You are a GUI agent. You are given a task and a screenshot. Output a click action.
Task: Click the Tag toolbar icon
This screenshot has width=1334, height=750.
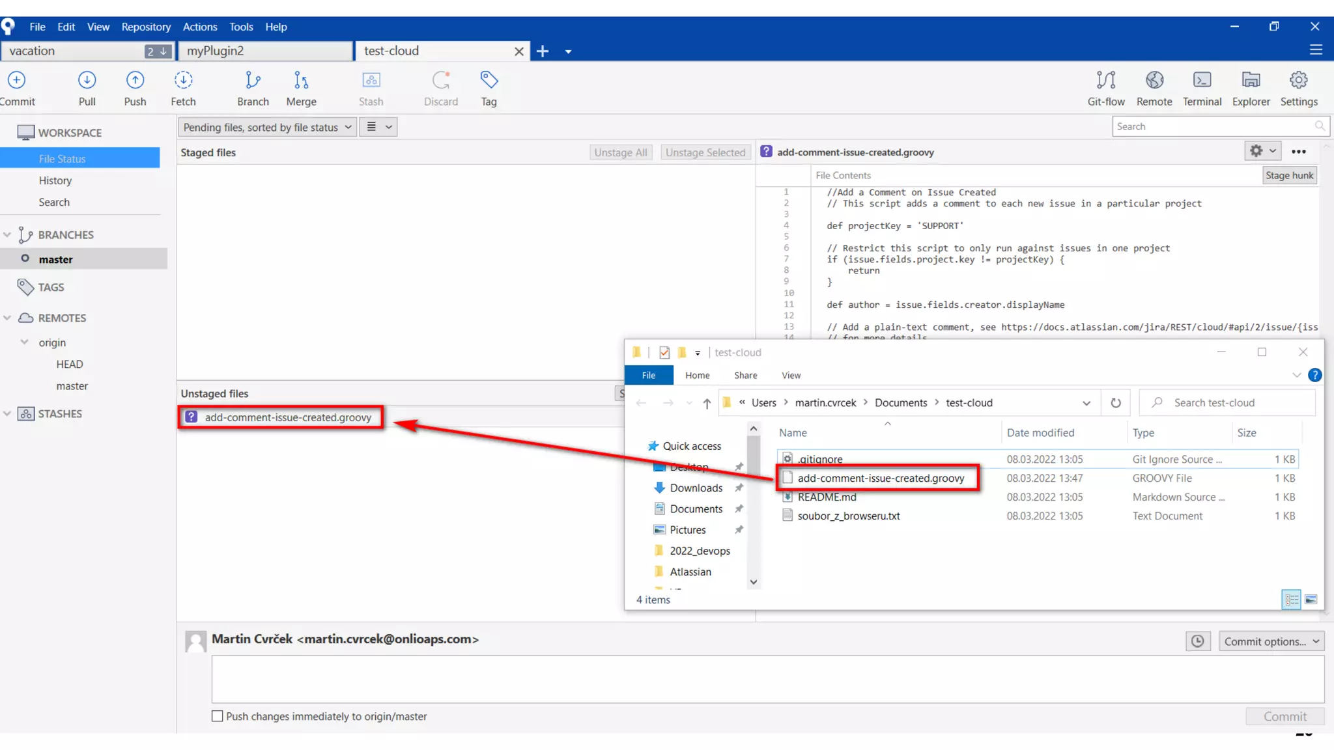[489, 81]
